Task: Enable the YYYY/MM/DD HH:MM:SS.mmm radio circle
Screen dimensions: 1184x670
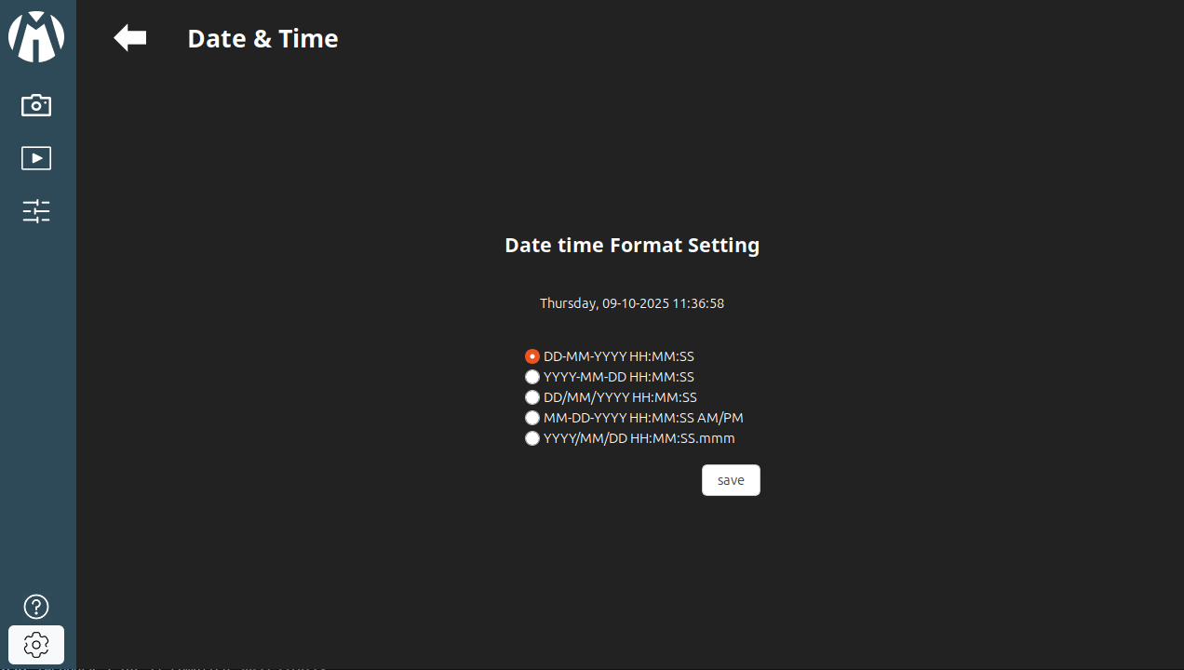Action: click(532, 438)
